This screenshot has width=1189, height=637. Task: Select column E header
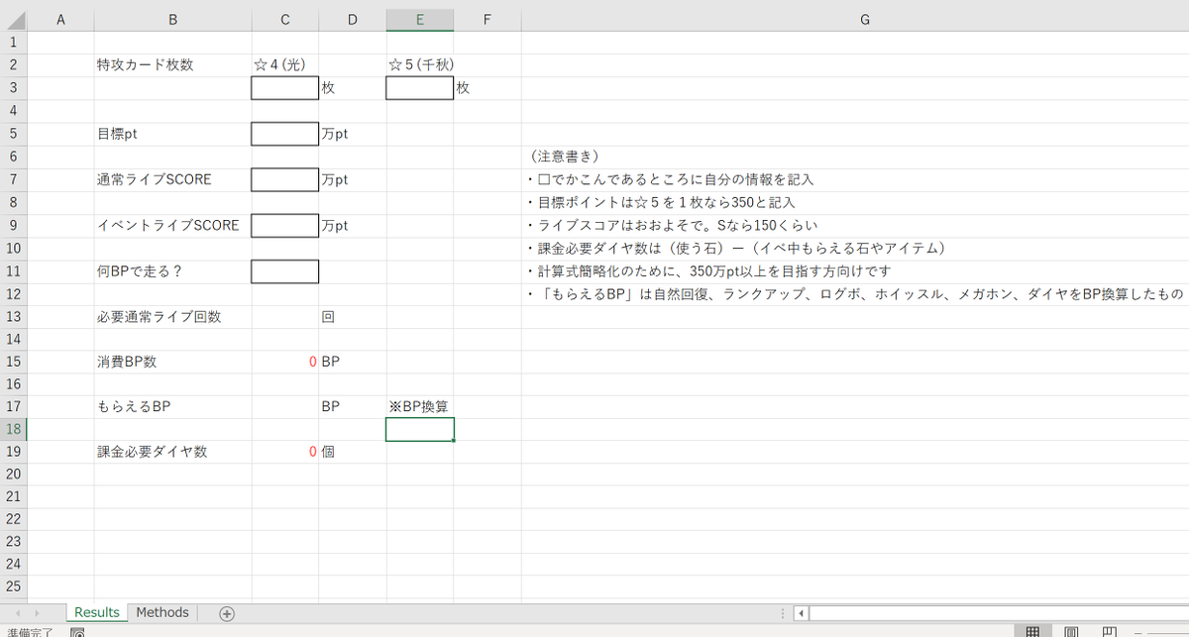click(x=420, y=20)
